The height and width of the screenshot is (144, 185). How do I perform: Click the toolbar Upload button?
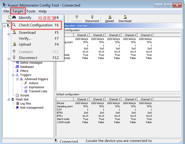[x=109, y=18]
